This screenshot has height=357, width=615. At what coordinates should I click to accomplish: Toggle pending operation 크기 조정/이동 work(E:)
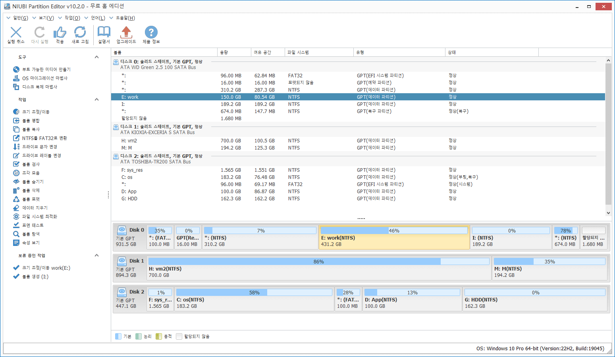tap(16, 268)
